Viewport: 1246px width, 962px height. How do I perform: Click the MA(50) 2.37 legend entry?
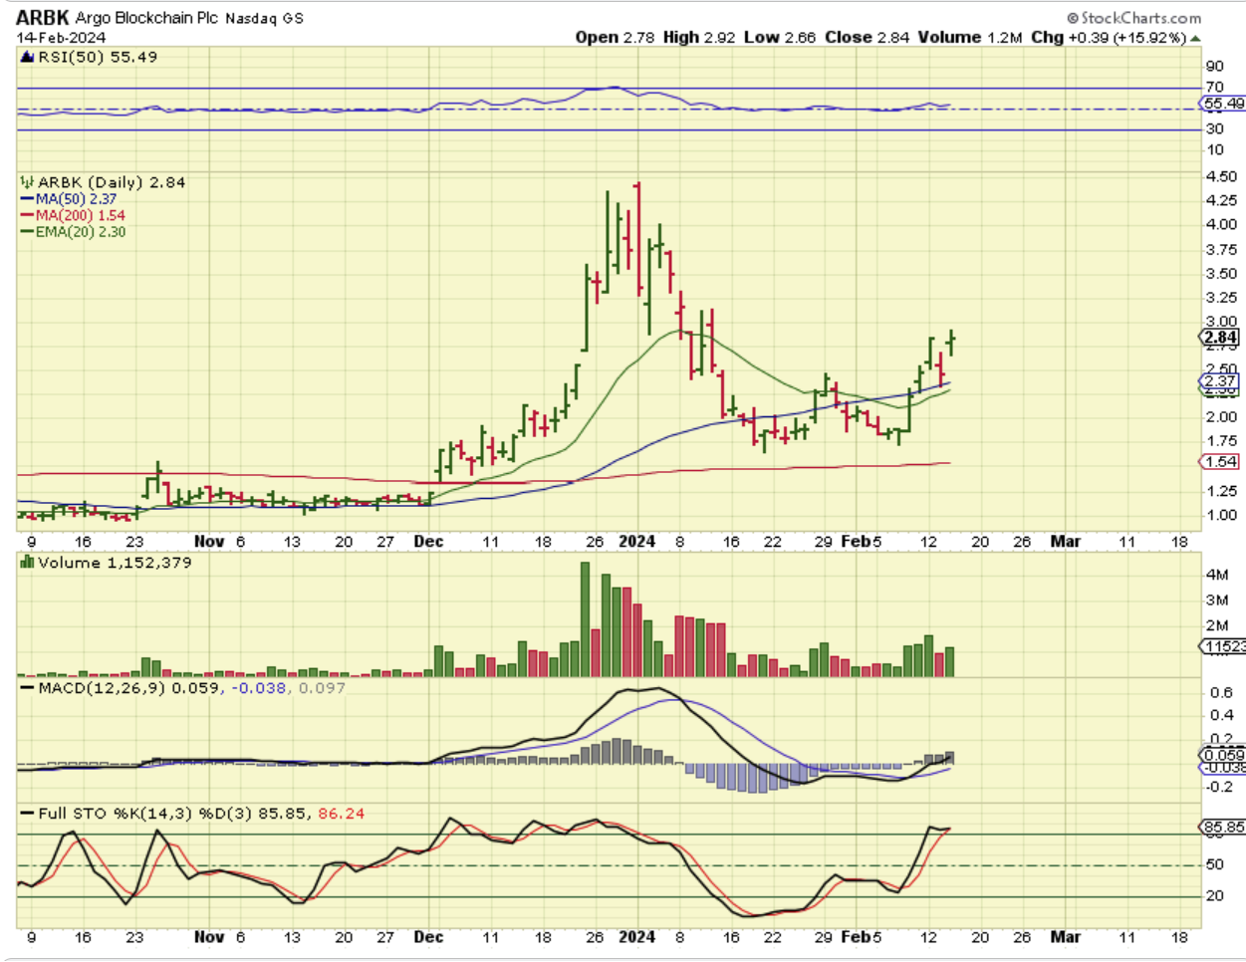[x=76, y=199]
